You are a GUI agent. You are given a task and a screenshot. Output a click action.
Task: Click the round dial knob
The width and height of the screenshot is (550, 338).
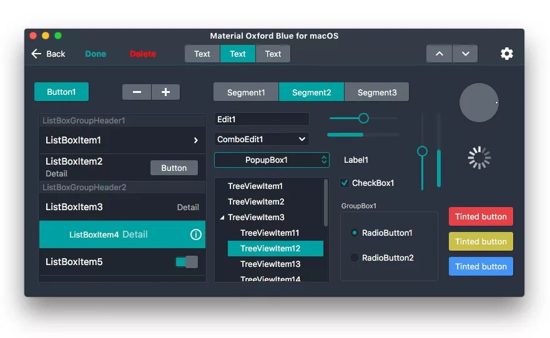(x=479, y=103)
